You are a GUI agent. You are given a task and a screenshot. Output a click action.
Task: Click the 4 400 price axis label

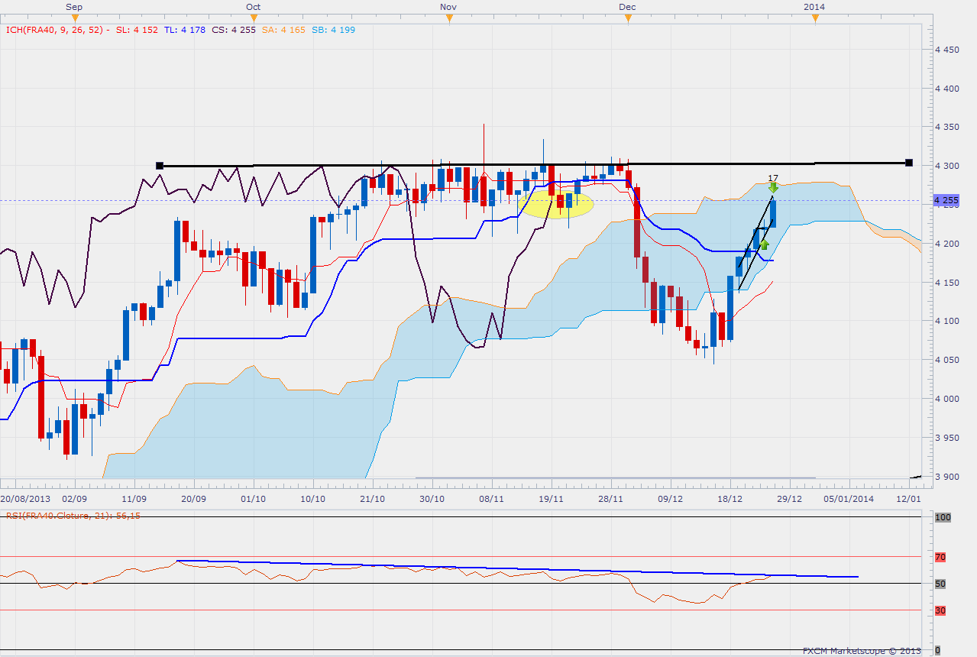(x=946, y=89)
